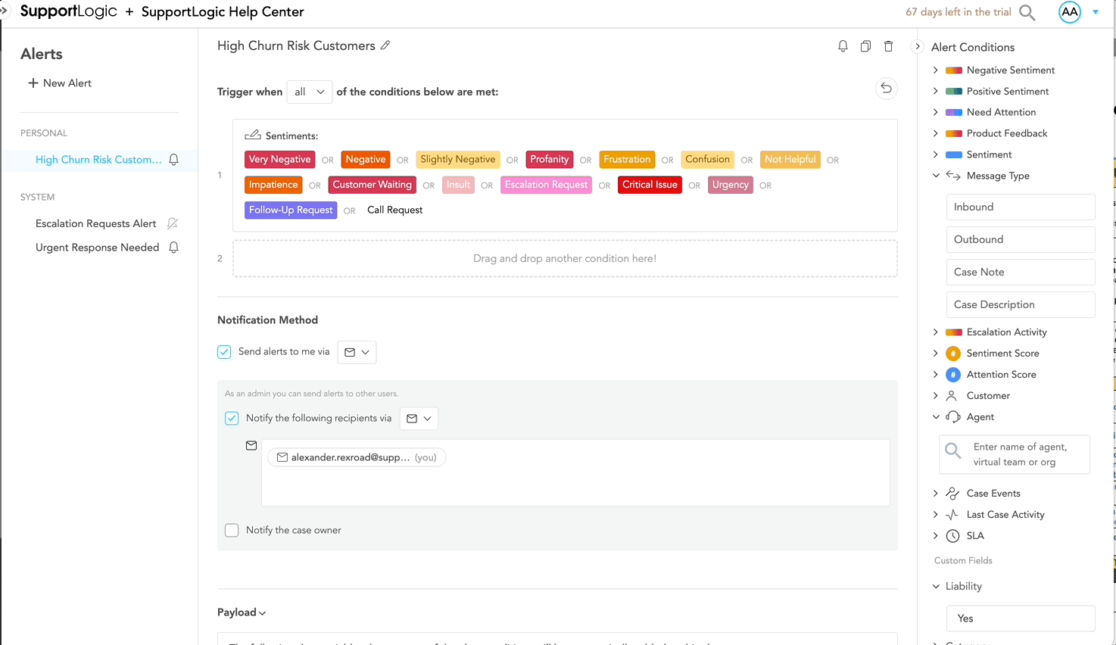
Task: Collapse the right Alert Conditions panel arrow
Action: 917,45
